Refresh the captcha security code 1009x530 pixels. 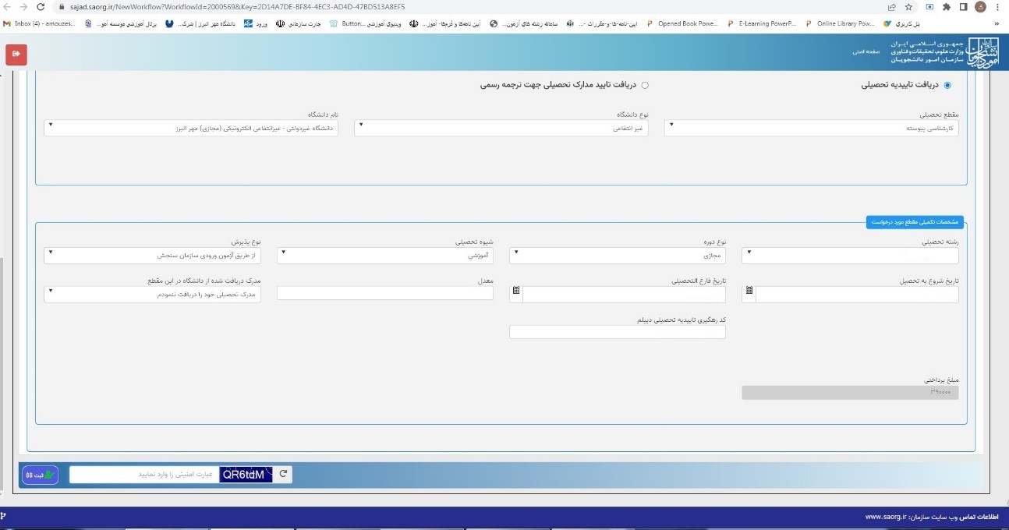[284, 474]
